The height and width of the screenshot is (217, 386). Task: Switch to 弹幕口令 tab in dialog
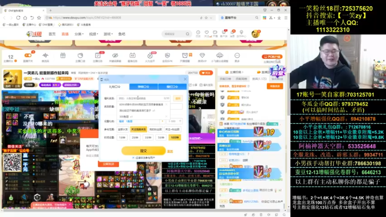coord(143,87)
